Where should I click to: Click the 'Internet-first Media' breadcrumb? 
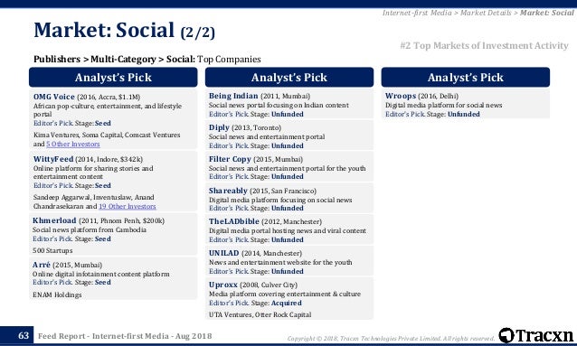pos(417,13)
